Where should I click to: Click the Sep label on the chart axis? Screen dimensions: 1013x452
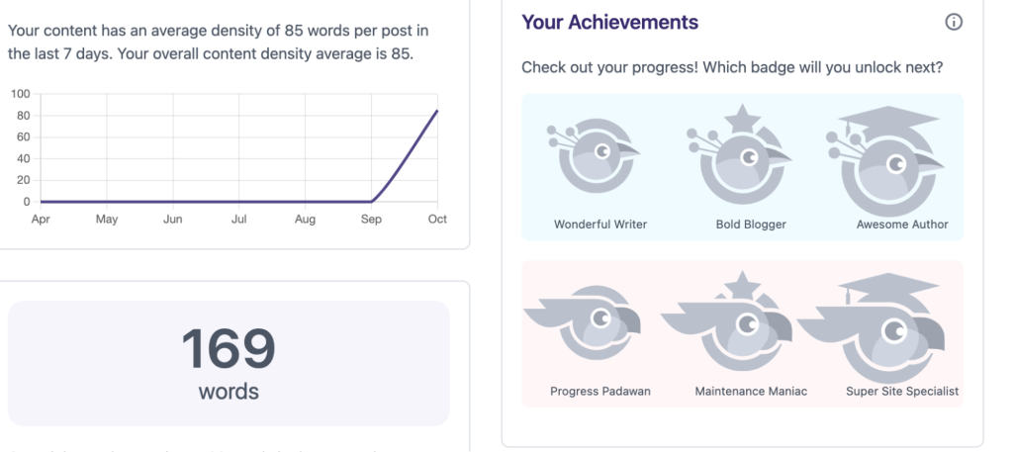[x=371, y=220]
